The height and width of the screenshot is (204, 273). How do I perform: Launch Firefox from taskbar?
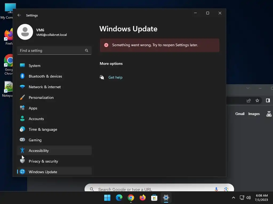(143, 198)
